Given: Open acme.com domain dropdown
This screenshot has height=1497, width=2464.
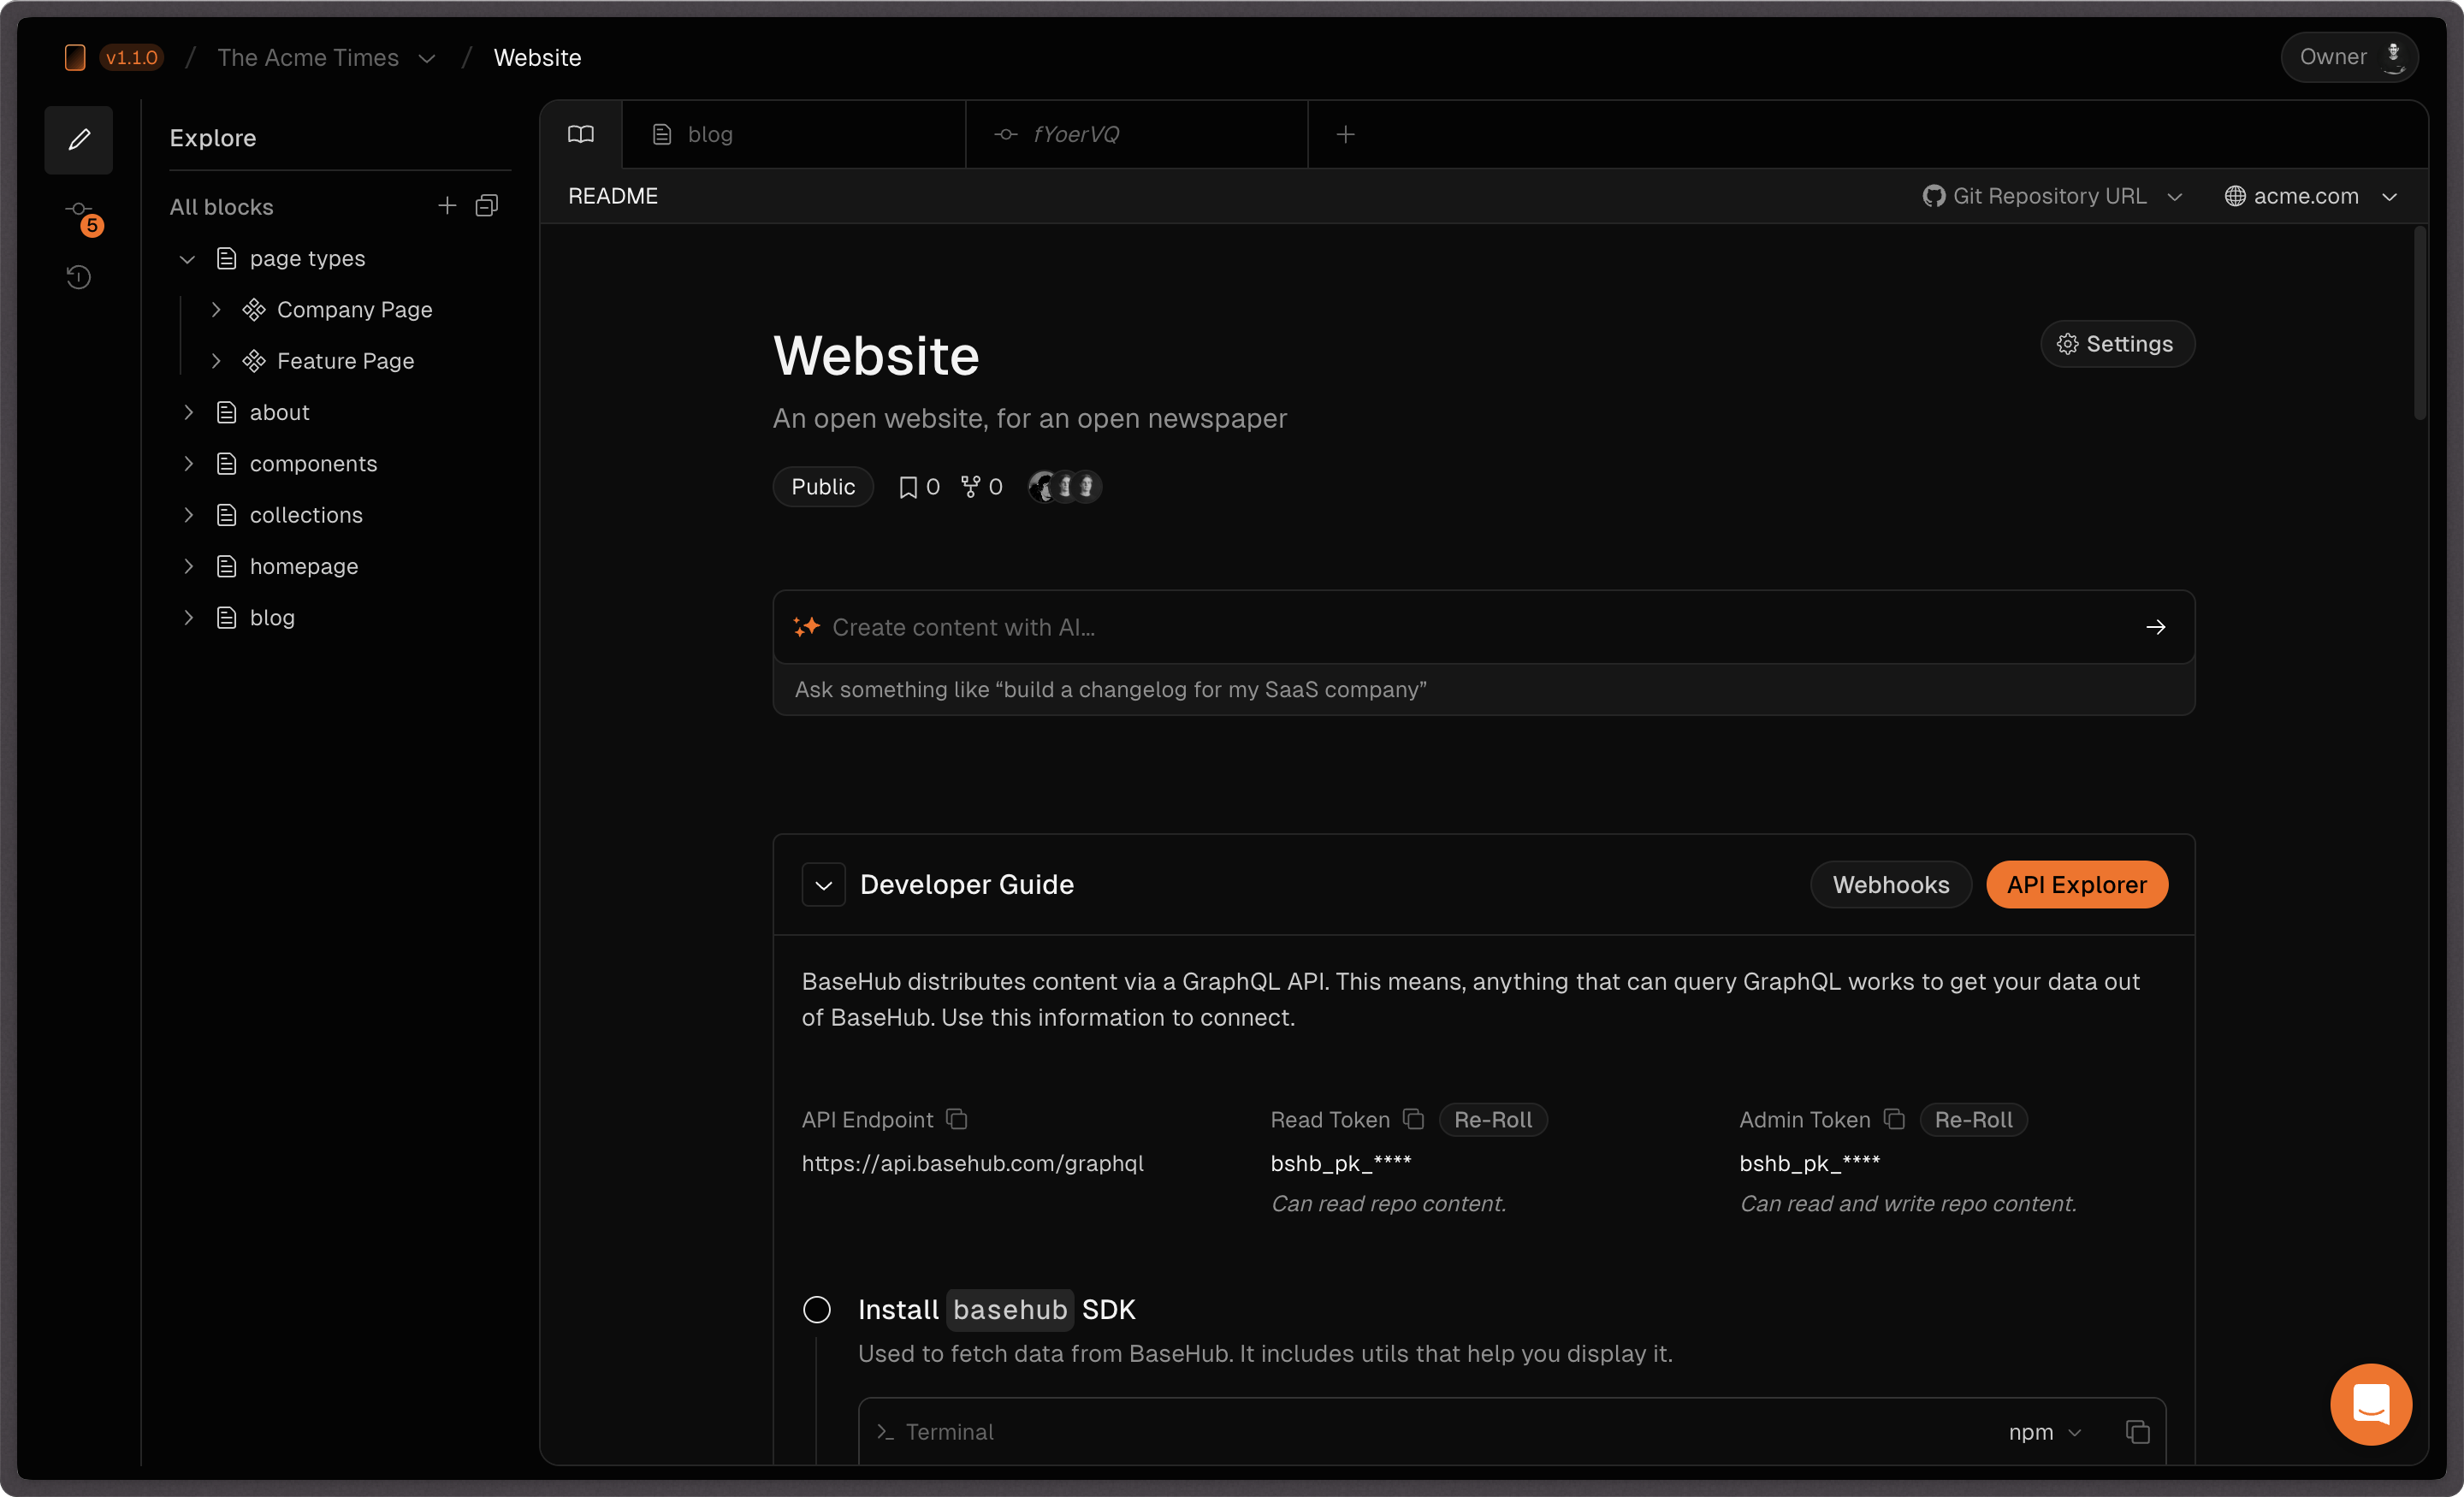Looking at the screenshot, I should [x=2312, y=196].
